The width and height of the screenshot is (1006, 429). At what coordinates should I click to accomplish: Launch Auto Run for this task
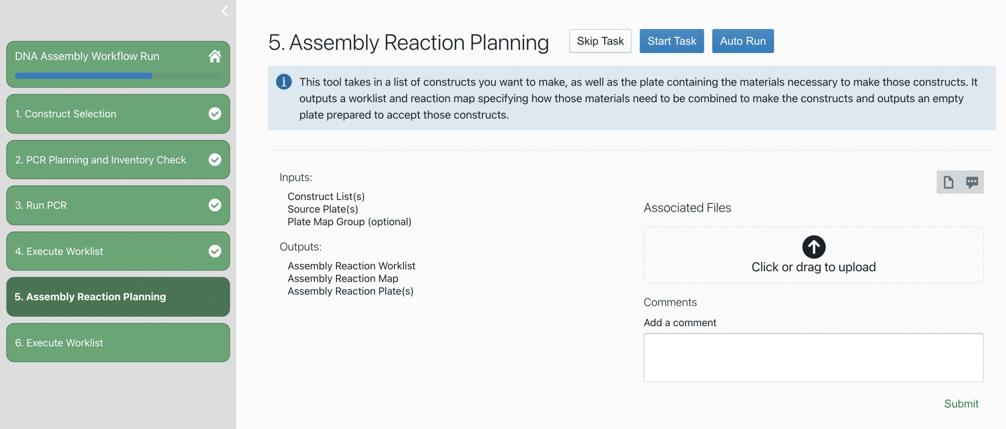click(x=743, y=41)
